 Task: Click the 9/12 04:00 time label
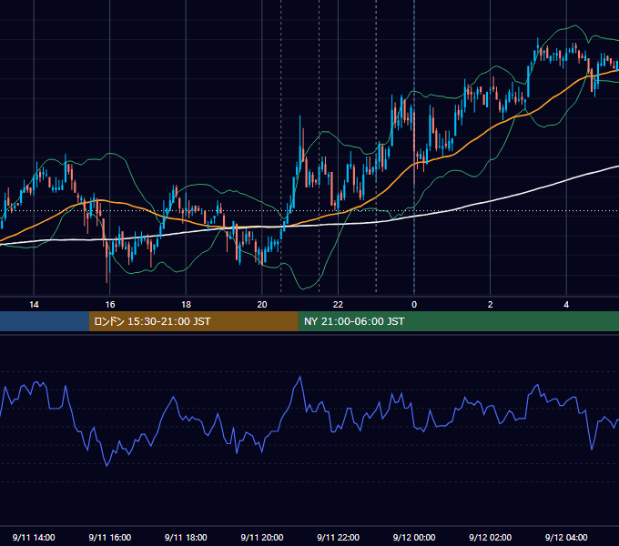coord(566,537)
